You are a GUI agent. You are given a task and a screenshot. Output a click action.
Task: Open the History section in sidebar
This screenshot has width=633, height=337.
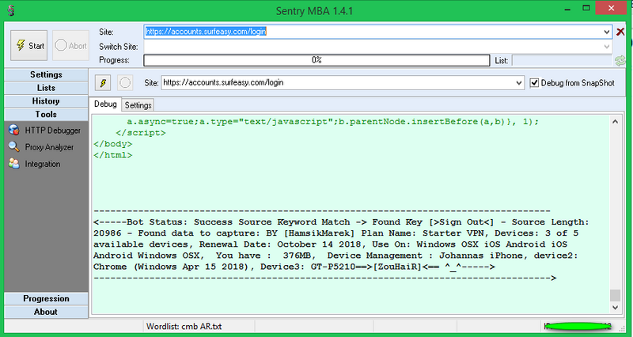tap(46, 101)
